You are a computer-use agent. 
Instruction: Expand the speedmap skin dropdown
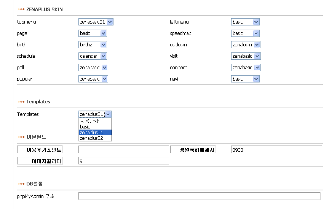pos(245,33)
